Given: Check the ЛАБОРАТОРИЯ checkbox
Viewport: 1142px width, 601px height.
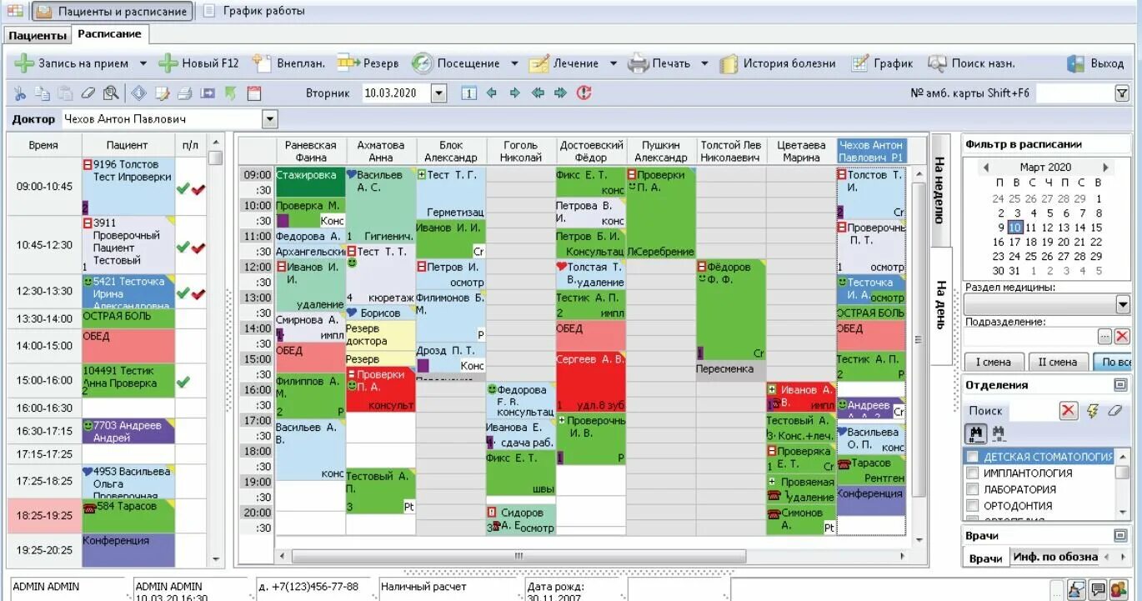Looking at the screenshot, I should (x=972, y=489).
